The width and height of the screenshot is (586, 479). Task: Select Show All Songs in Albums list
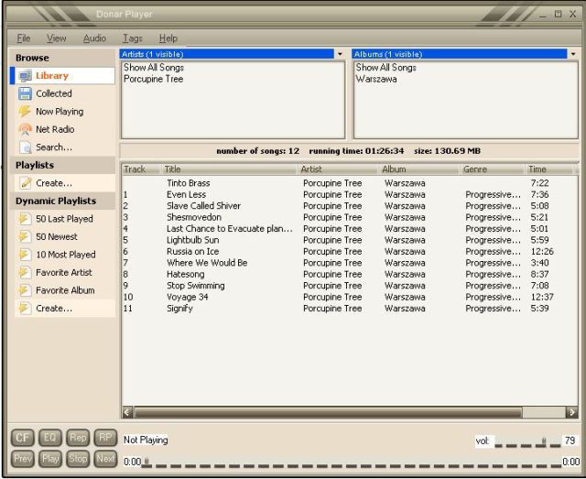(x=386, y=68)
